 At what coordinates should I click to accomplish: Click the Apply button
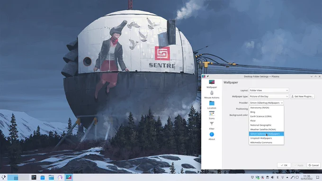pyautogui.click(x=299, y=165)
